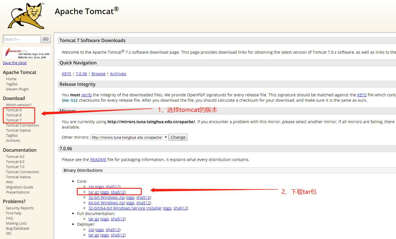Open the verify link in Release Integrity

[86, 95]
